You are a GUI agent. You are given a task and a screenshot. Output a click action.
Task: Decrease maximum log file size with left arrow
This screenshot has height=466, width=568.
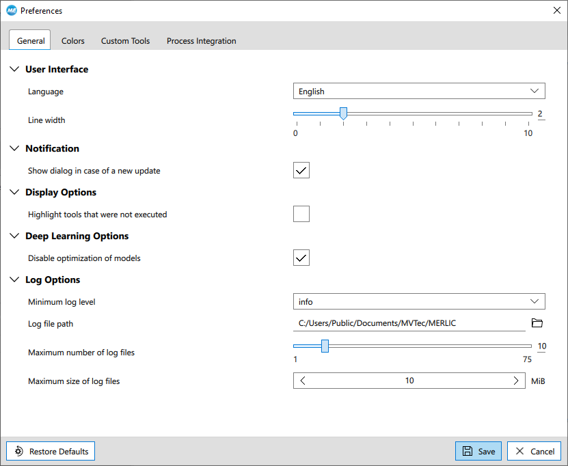coord(303,381)
